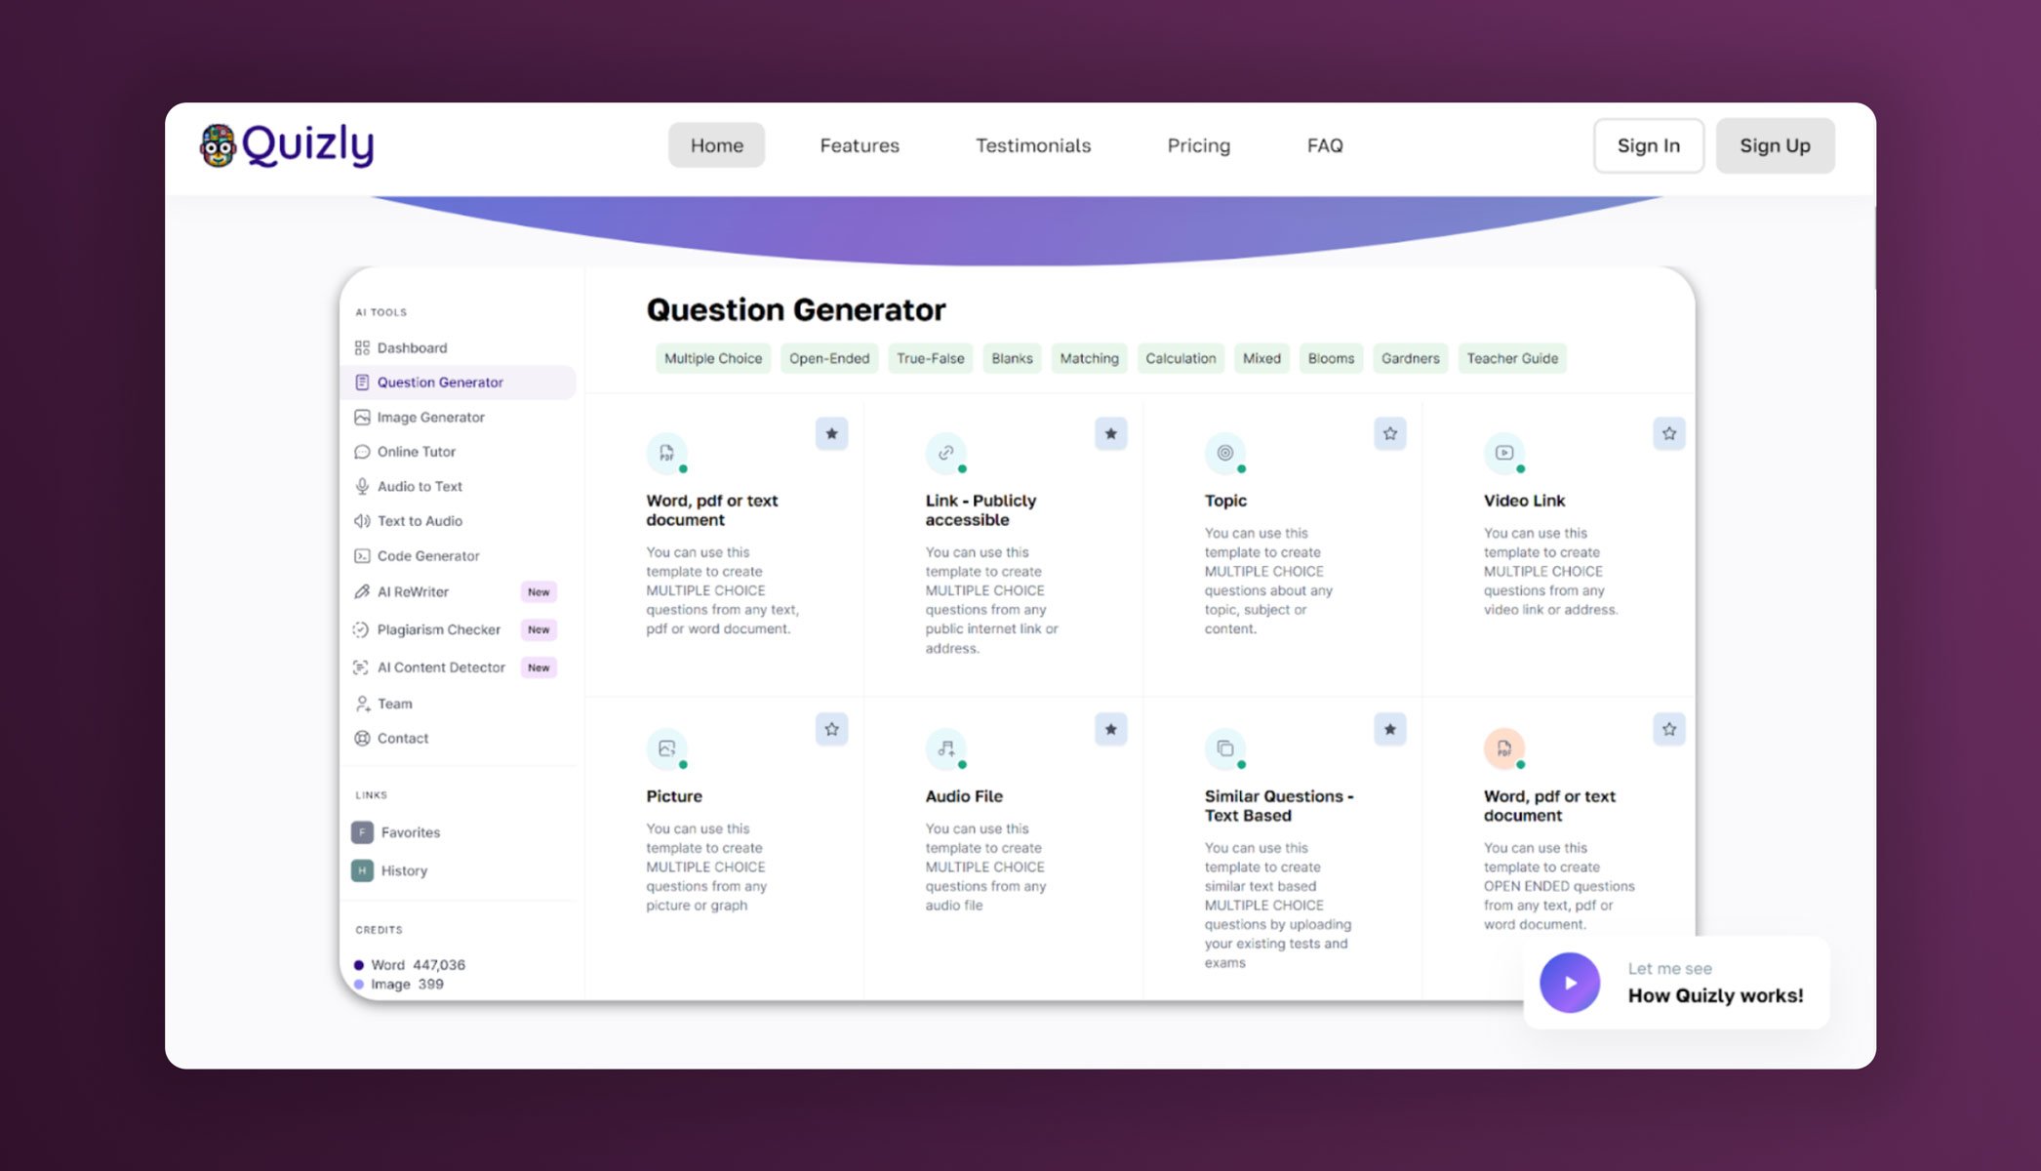The image size is (2041, 1171).
Task: Select the Image Generator tool
Action: (x=429, y=417)
